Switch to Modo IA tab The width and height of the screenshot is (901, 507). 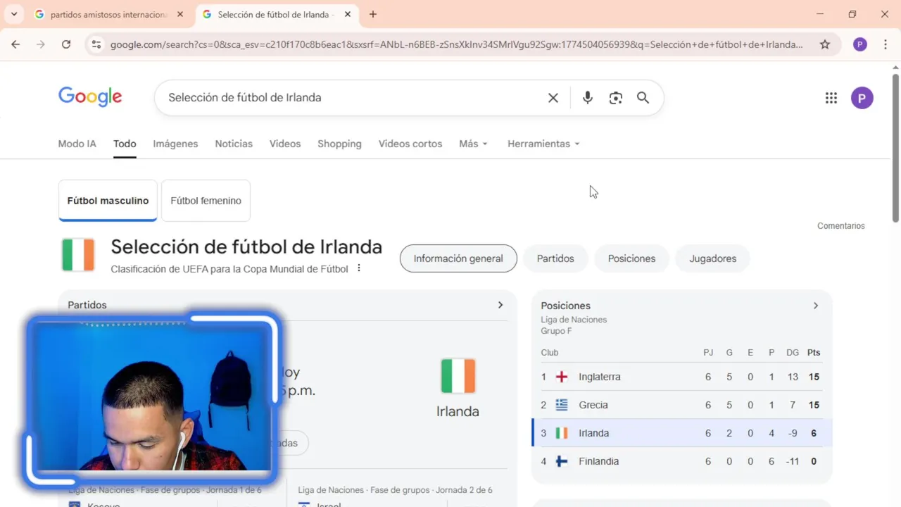pyautogui.click(x=77, y=144)
